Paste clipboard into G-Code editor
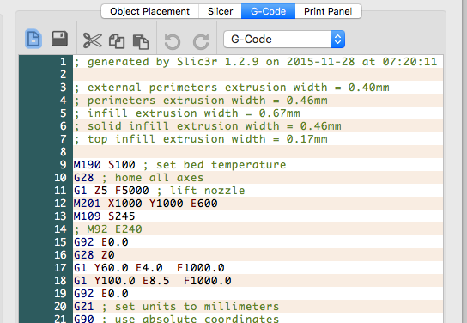Screen dimensions: 467x323 pos(141,41)
